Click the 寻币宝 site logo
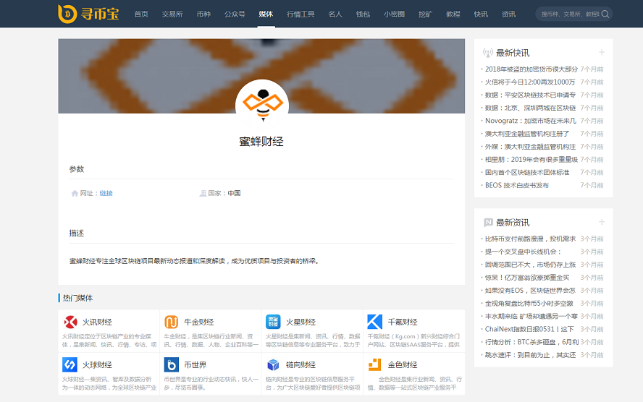Viewport: 643px width, 402px height. tap(88, 13)
